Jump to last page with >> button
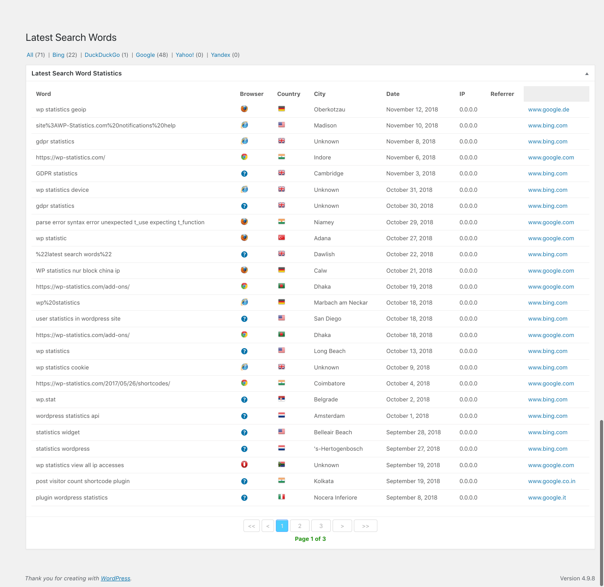The width and height of the screenshot is (604, 587). pyautogui.click(x=365, y=526)
